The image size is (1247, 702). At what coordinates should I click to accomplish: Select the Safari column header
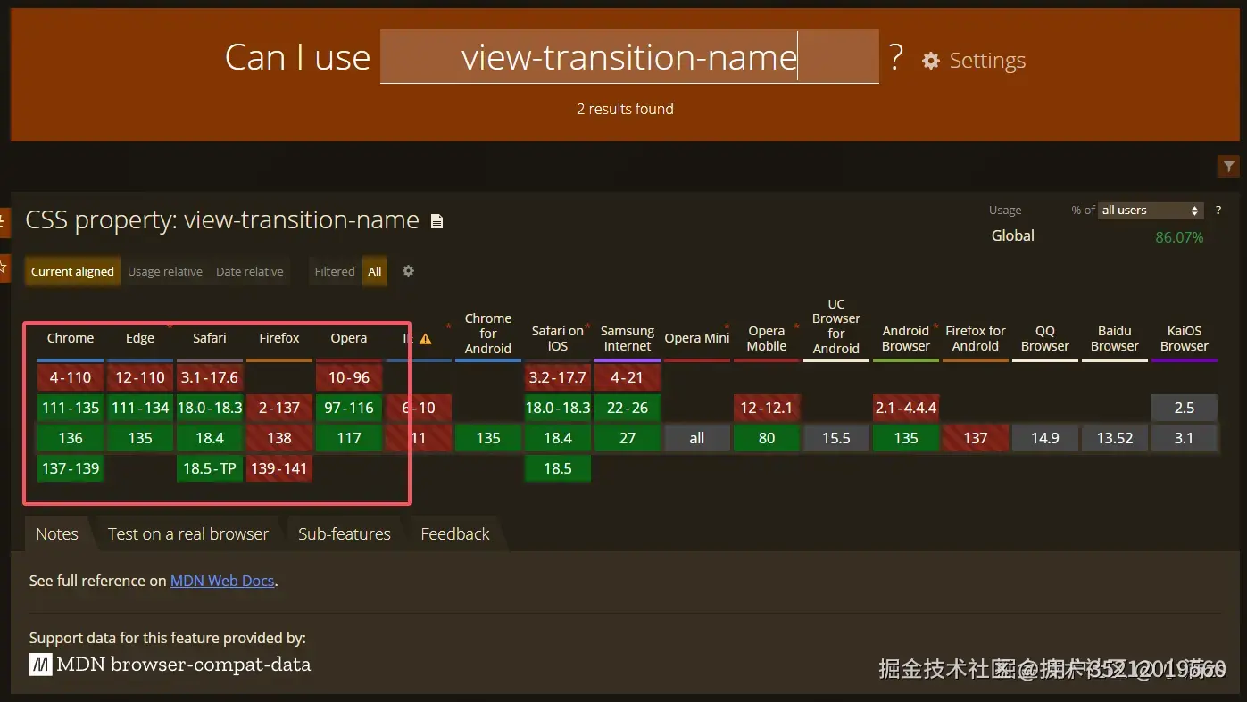tap(210, 338)
